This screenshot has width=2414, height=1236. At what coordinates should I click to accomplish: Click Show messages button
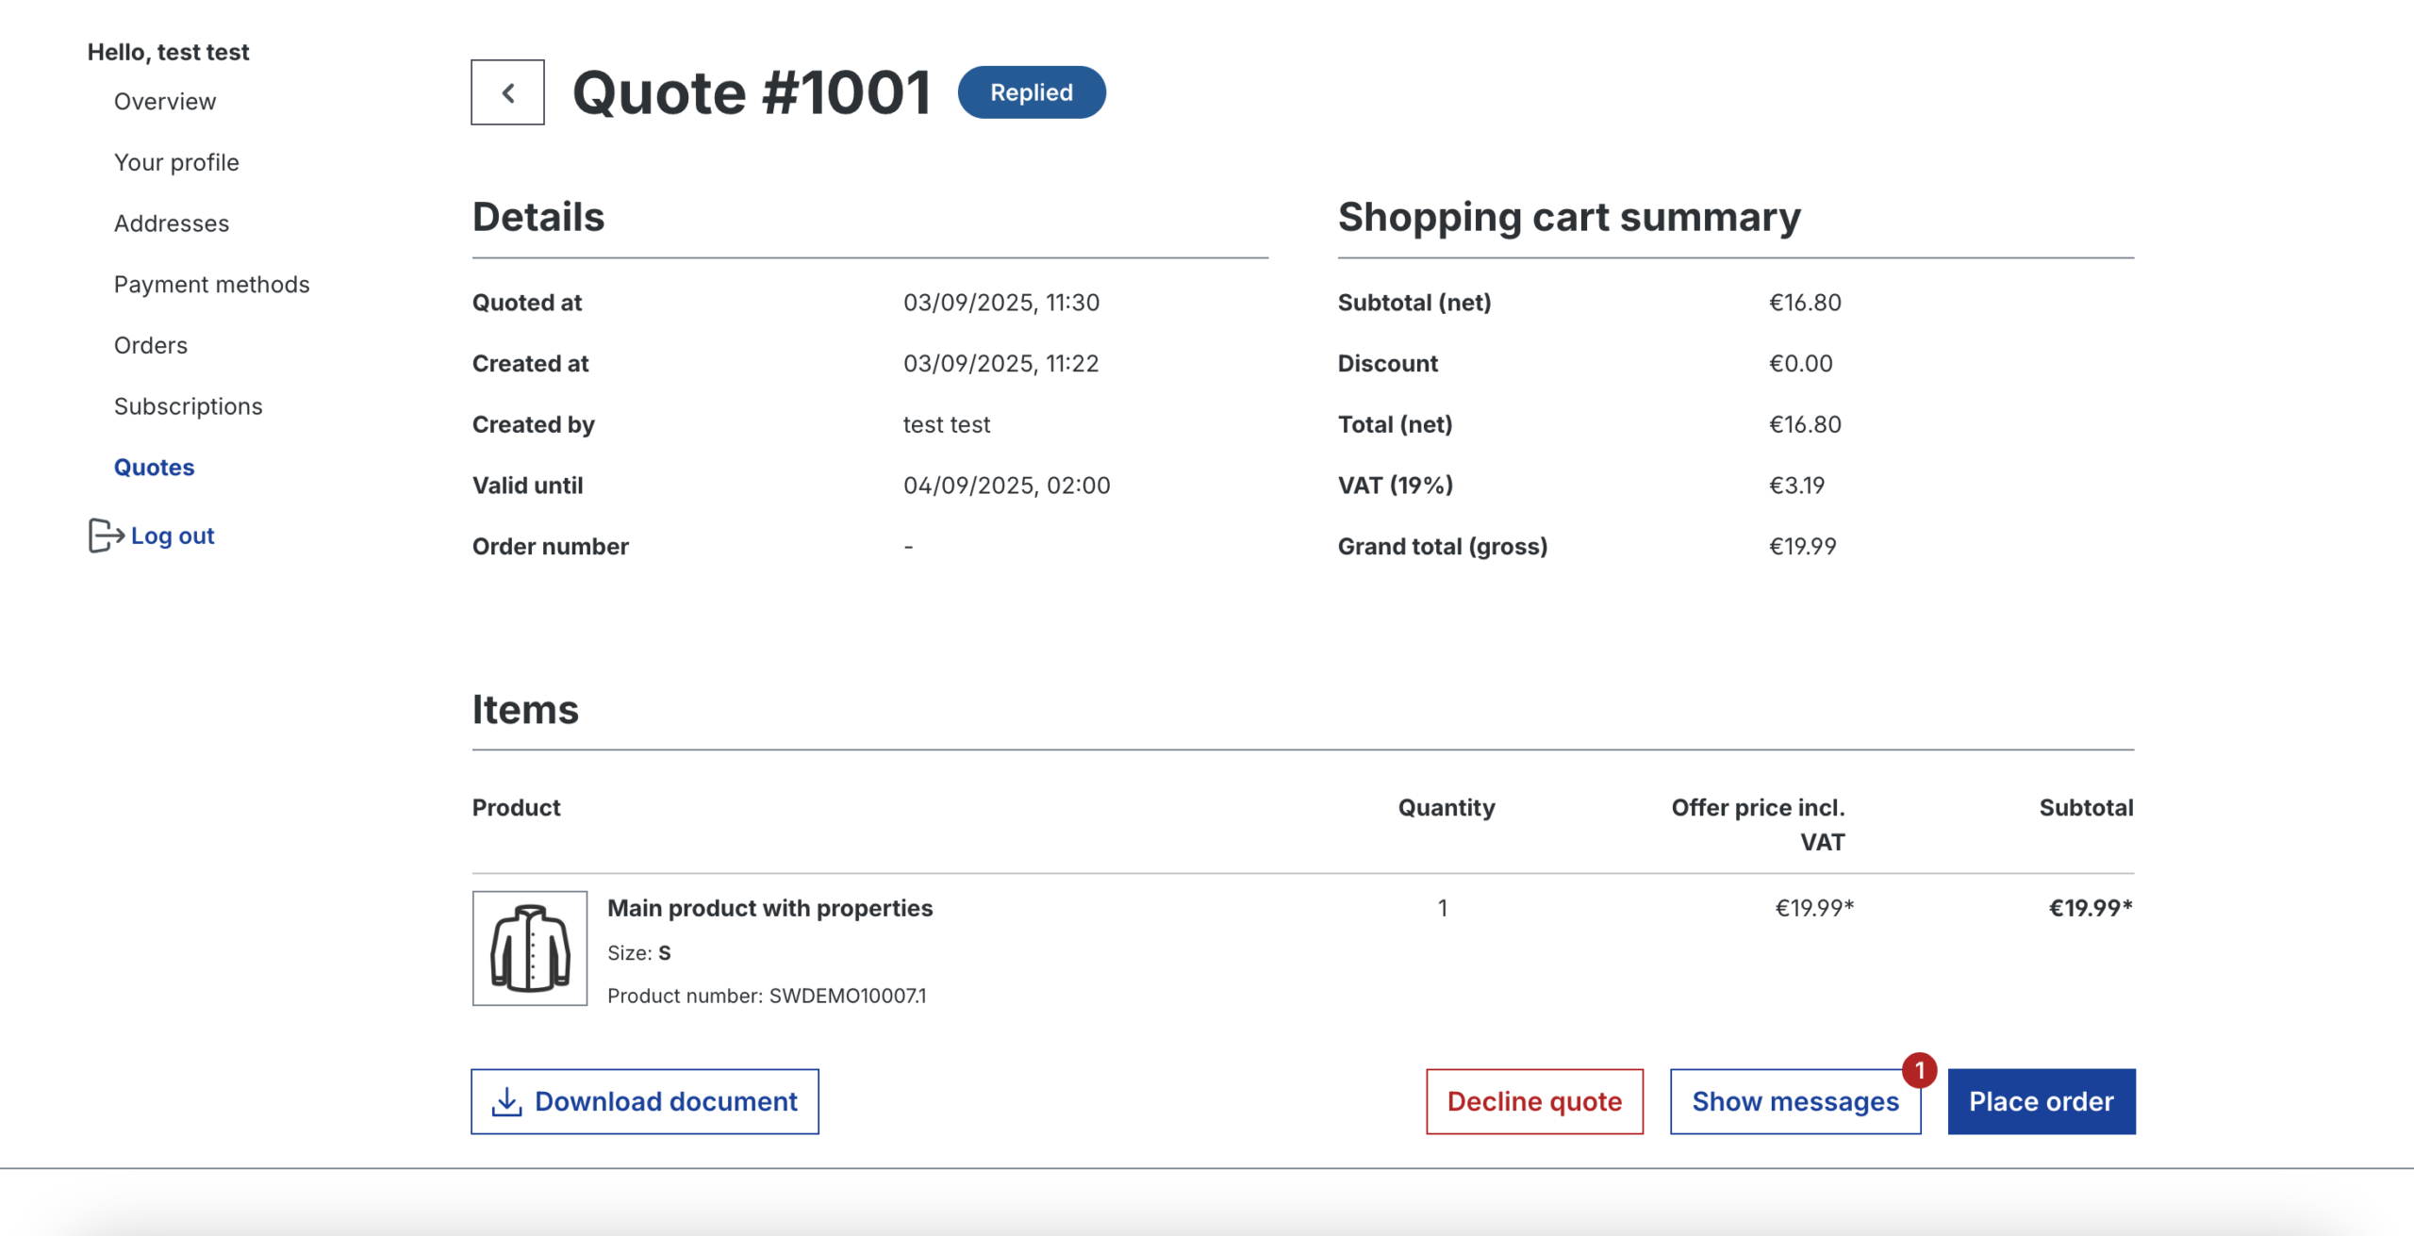1794,1101
